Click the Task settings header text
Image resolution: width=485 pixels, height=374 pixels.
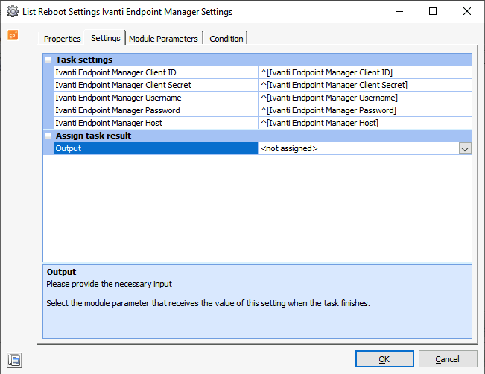pyautogui.click(x=84, y=60)
